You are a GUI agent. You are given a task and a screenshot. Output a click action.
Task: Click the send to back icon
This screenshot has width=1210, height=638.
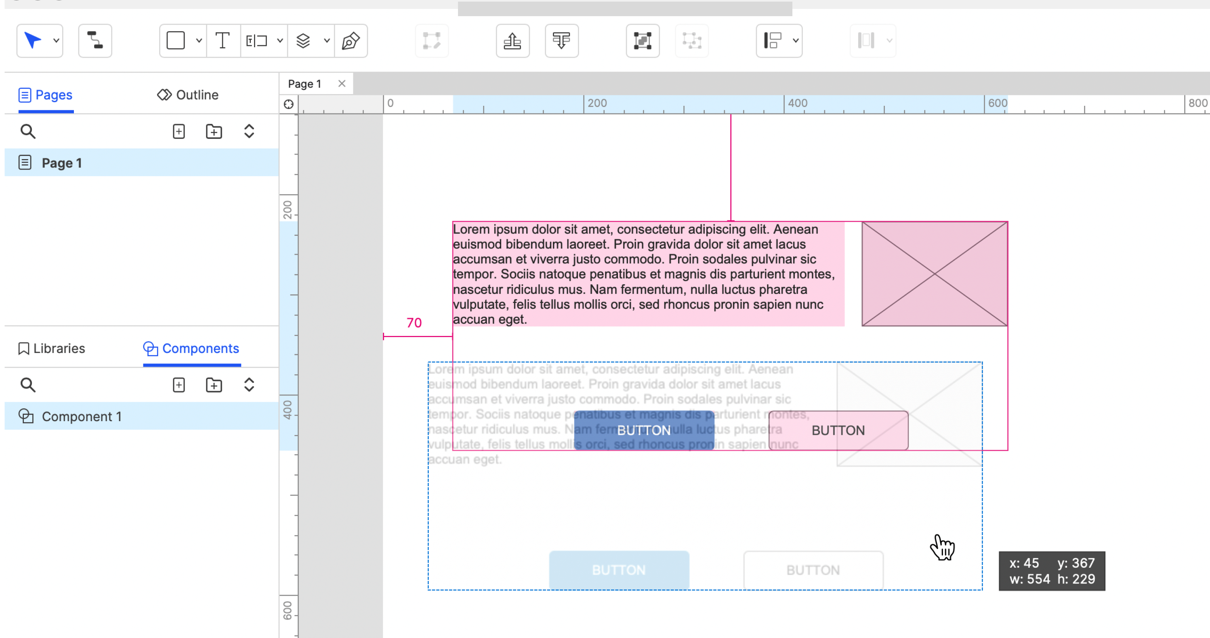pyautogui.click(x=561, y=40)
